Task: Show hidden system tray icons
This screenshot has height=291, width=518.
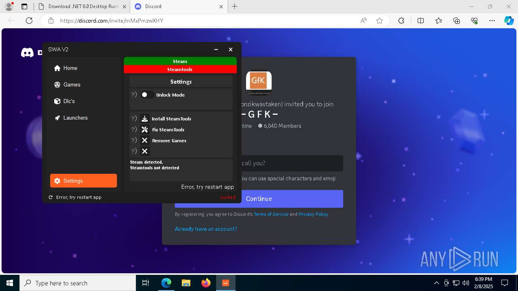Action: [x=436, y=283]
